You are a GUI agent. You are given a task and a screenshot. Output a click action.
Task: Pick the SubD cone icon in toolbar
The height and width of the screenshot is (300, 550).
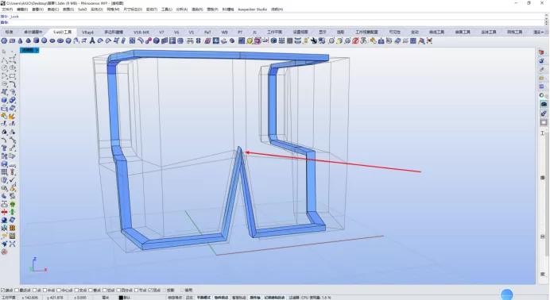coord(21,41)
